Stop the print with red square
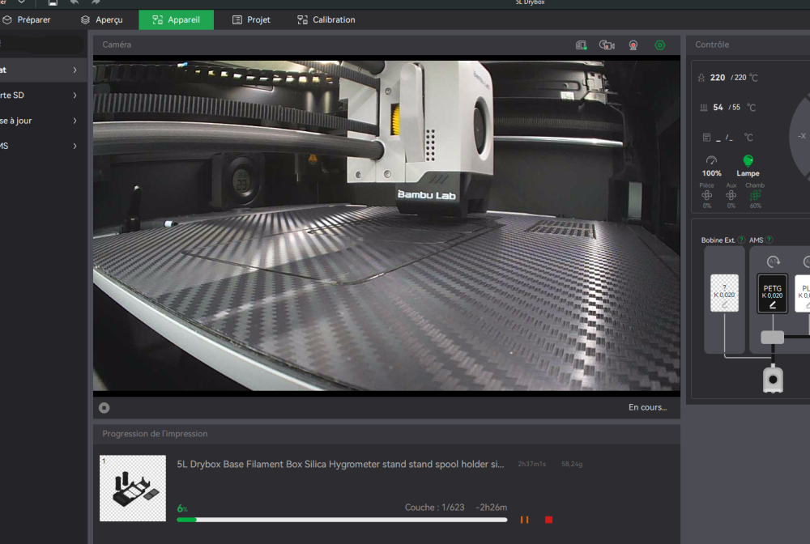The width and height of the screenshot is (810, 544). 548,520
